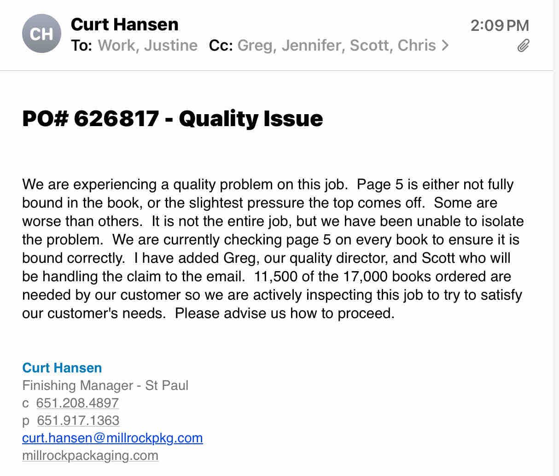This screenshot has width=559, height=476.
Task: Click the email body paragraph text
Action: pyautogui.click(x=272, y=249)
